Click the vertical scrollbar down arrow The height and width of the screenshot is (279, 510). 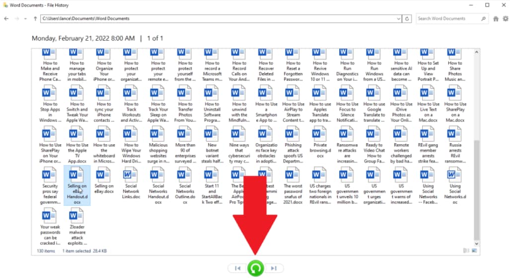[477, 244]
